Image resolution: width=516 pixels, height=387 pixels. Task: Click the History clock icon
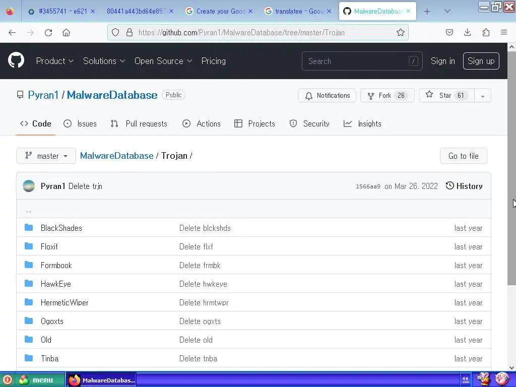(x=449, y=185)
